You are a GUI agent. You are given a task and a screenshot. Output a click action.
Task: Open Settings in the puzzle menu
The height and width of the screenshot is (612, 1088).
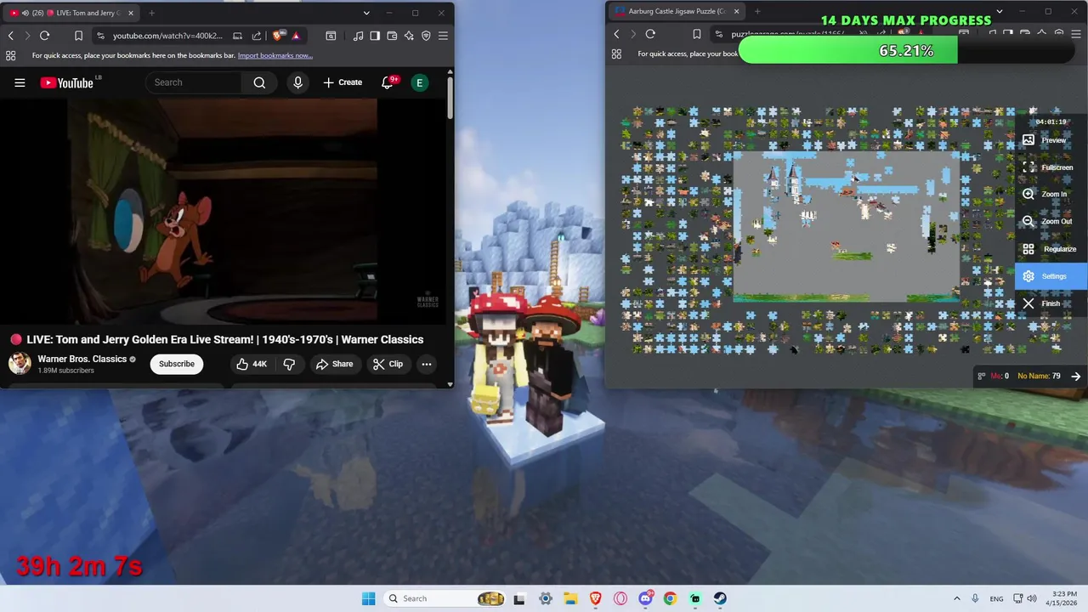pos(1051,276)
